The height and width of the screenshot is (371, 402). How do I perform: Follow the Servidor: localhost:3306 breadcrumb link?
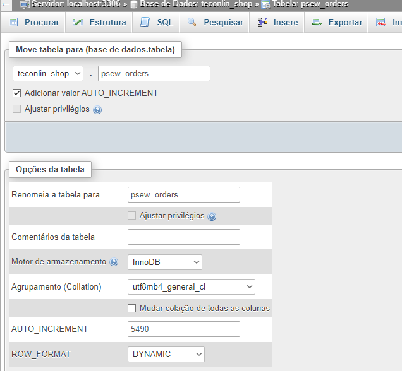click(76, 4)
